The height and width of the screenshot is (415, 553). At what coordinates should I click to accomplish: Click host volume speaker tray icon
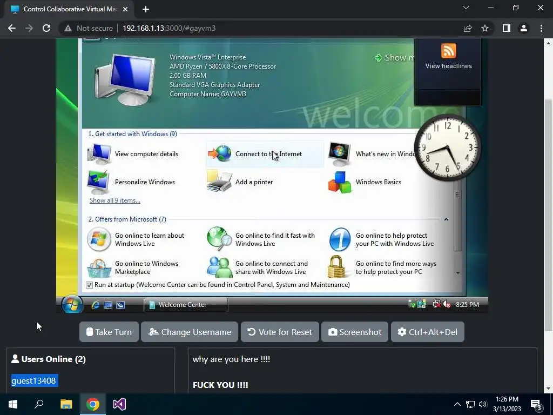point(482,404)
